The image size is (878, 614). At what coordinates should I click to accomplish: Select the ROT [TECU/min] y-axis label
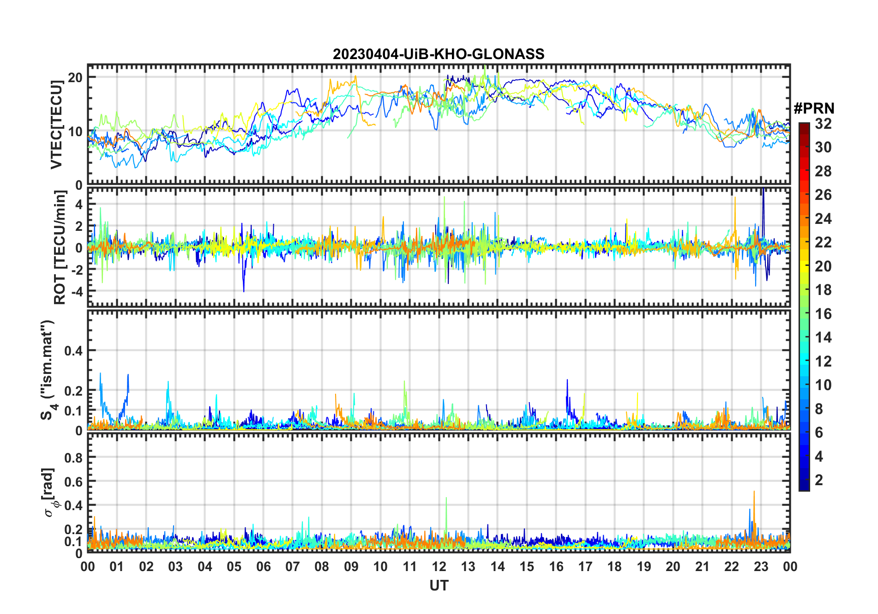click(x=60, y=247)
